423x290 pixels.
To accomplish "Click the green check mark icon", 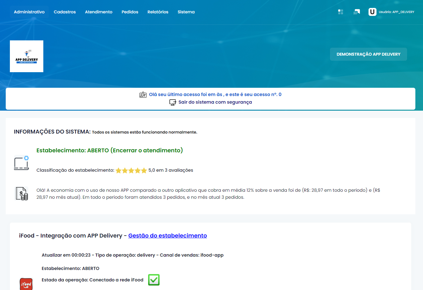I will 154,280.
